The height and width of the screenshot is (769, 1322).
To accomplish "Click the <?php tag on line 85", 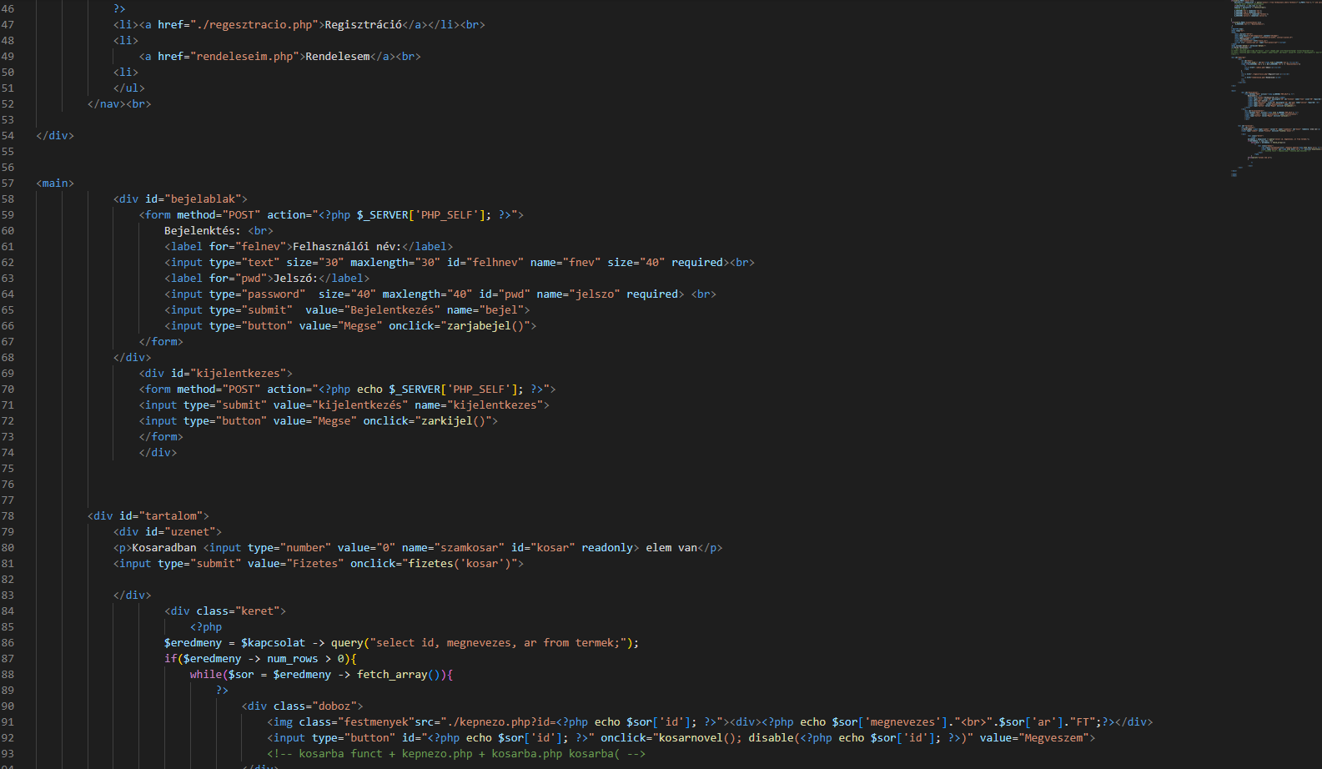I will (206, 627).
